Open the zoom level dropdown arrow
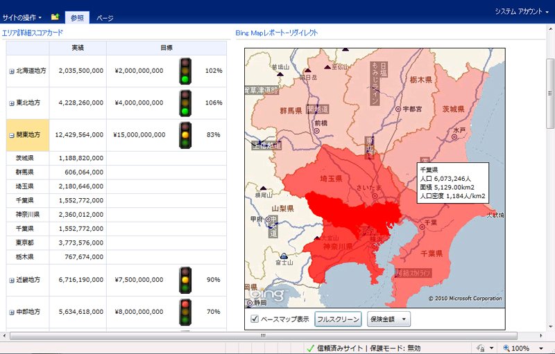 tap(541, 348)
